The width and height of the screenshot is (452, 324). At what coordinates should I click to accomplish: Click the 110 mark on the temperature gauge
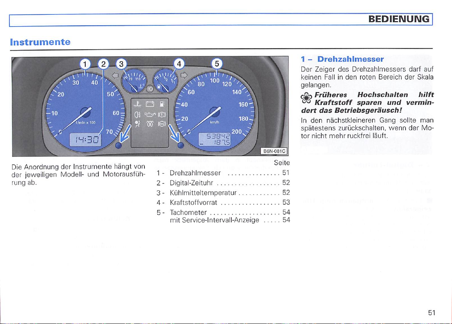[x=138, y=79]
